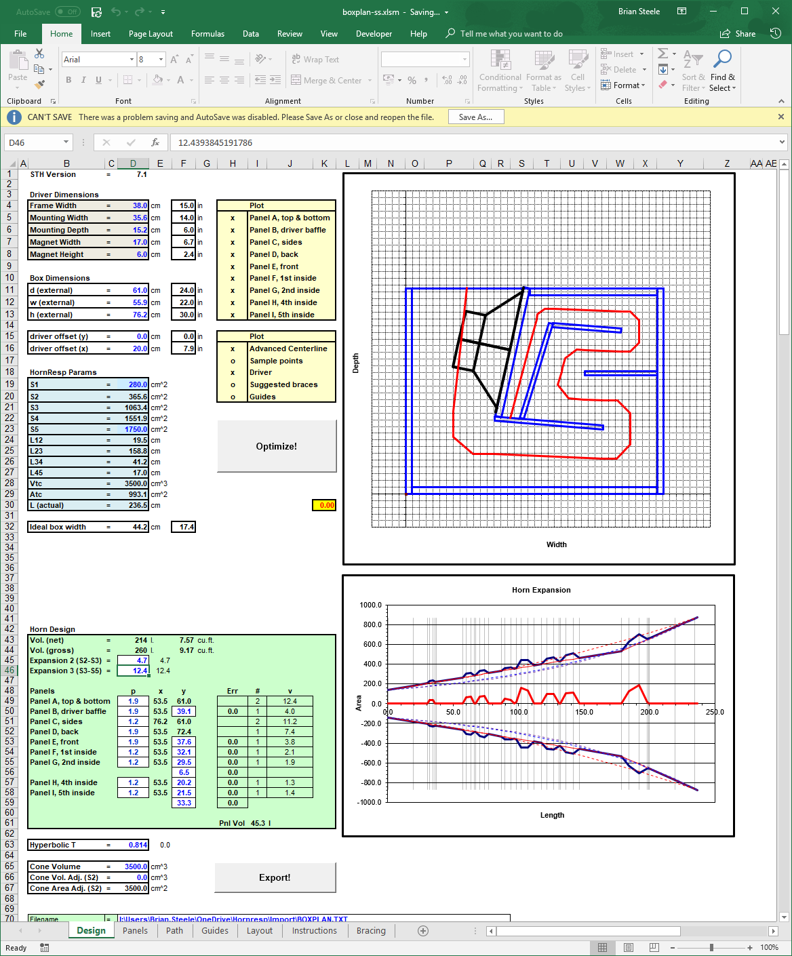Click Increase Font Size icon
This screenshot has width=792, height=956.
pos(174,60)
